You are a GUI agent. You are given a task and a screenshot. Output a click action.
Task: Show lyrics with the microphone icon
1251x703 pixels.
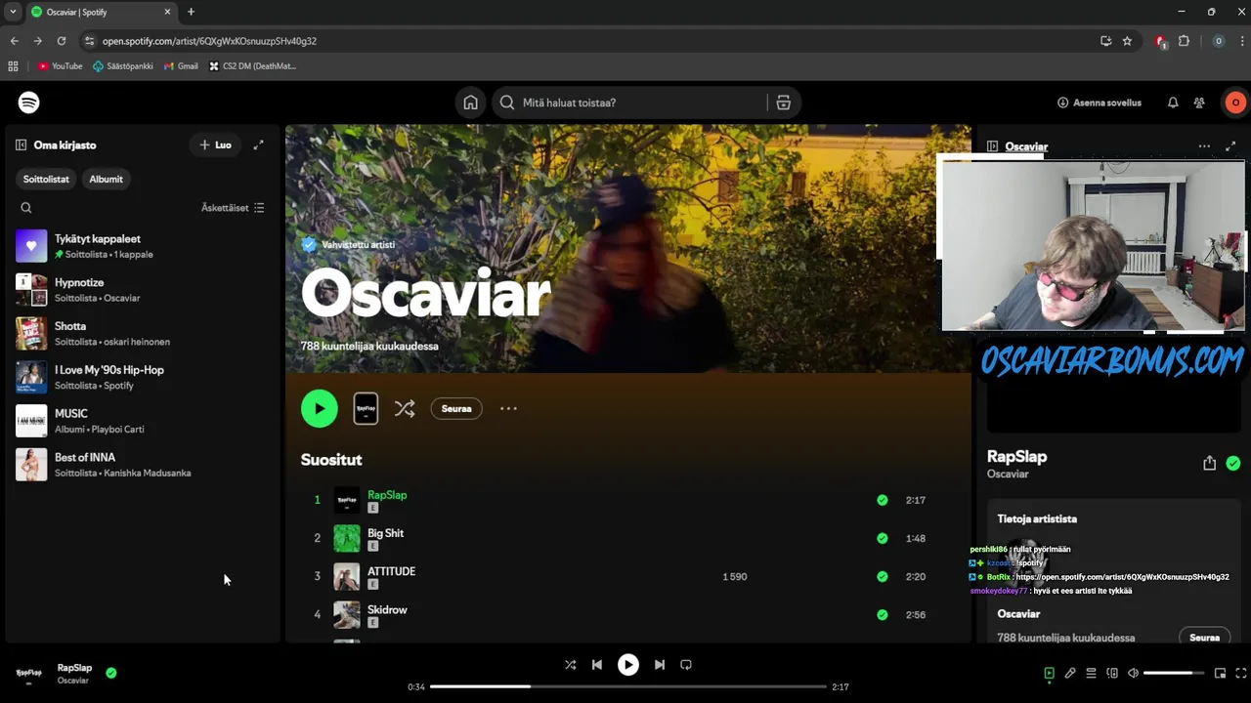[1070, 673]
